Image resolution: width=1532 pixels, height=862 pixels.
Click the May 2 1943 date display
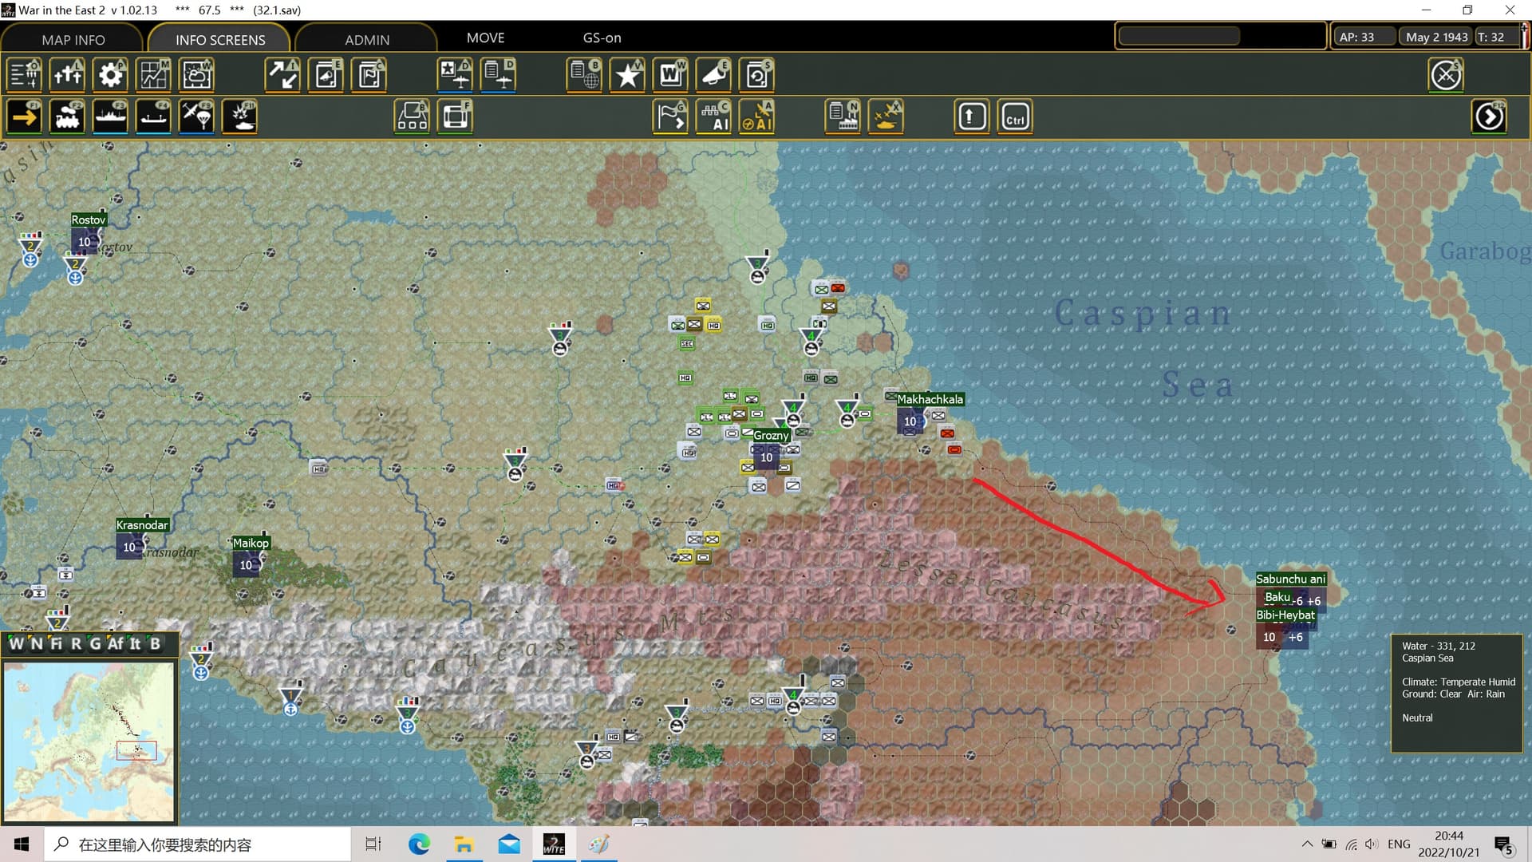click(x=1436, y=37)
